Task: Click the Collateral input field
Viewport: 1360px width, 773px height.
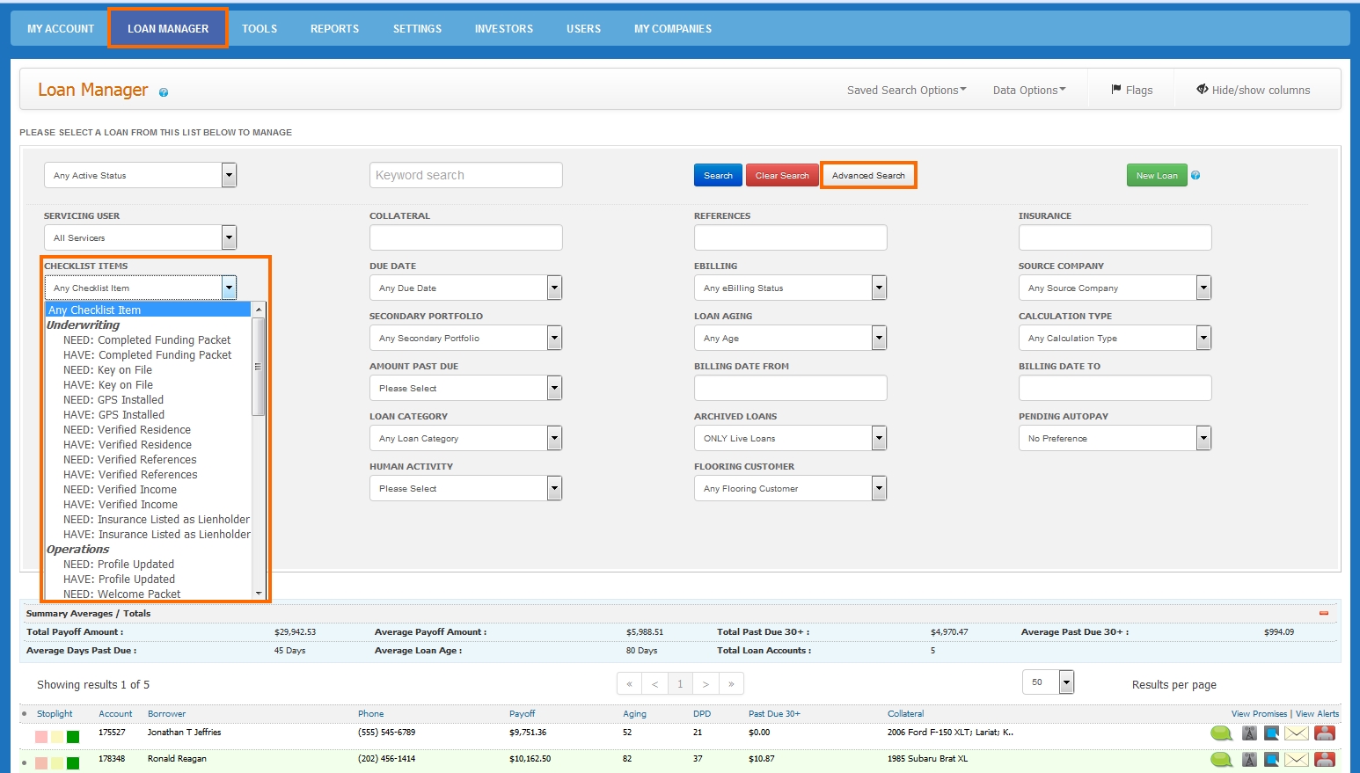Action: (465, 237)
